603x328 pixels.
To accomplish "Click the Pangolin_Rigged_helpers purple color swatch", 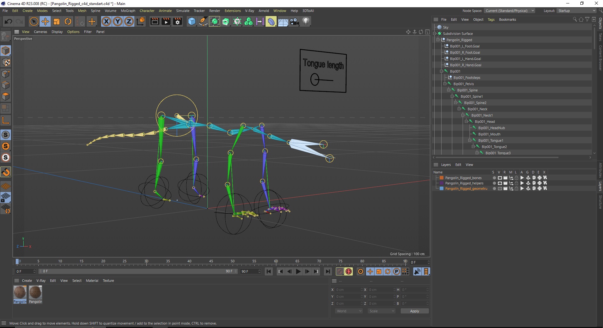I will click(442, 183).
